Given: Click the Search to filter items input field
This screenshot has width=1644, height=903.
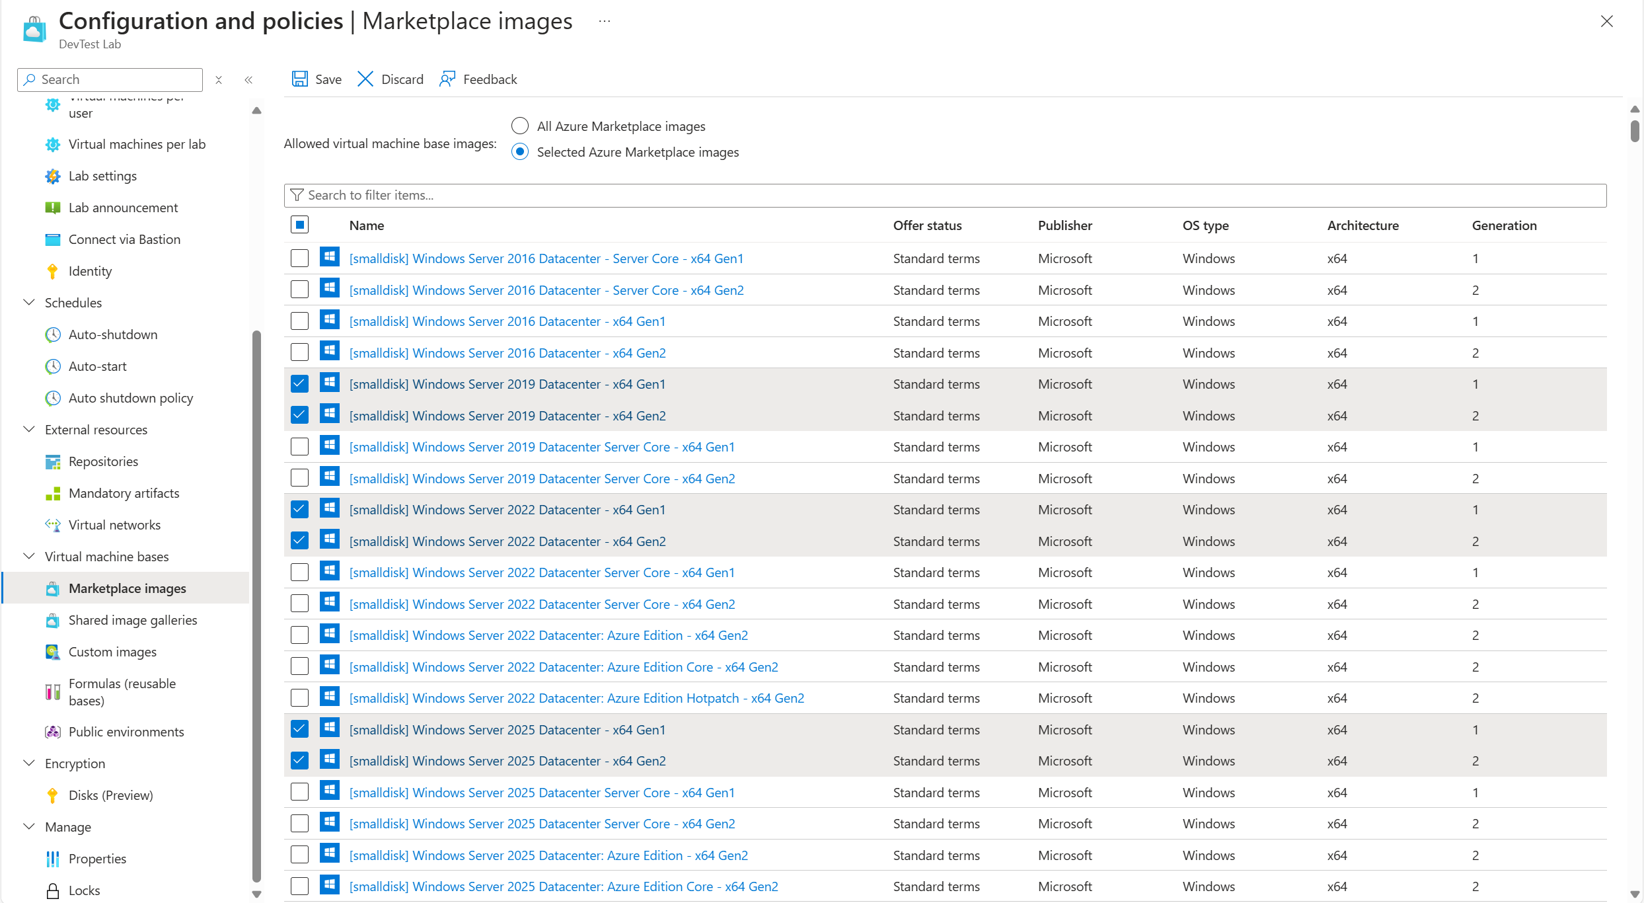Looking at the screenshot, I should pyautogui.click(x=946, y=194).
